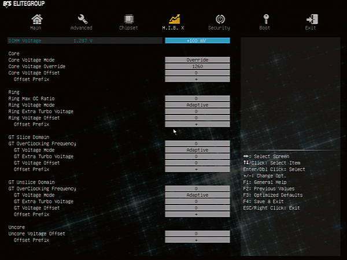Edit GT Slice Domain Voltage Offset value

pyautogui.click(x=197, y=162)
